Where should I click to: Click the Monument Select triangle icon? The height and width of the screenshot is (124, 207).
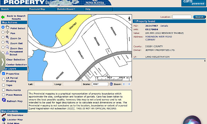[7, 53]
